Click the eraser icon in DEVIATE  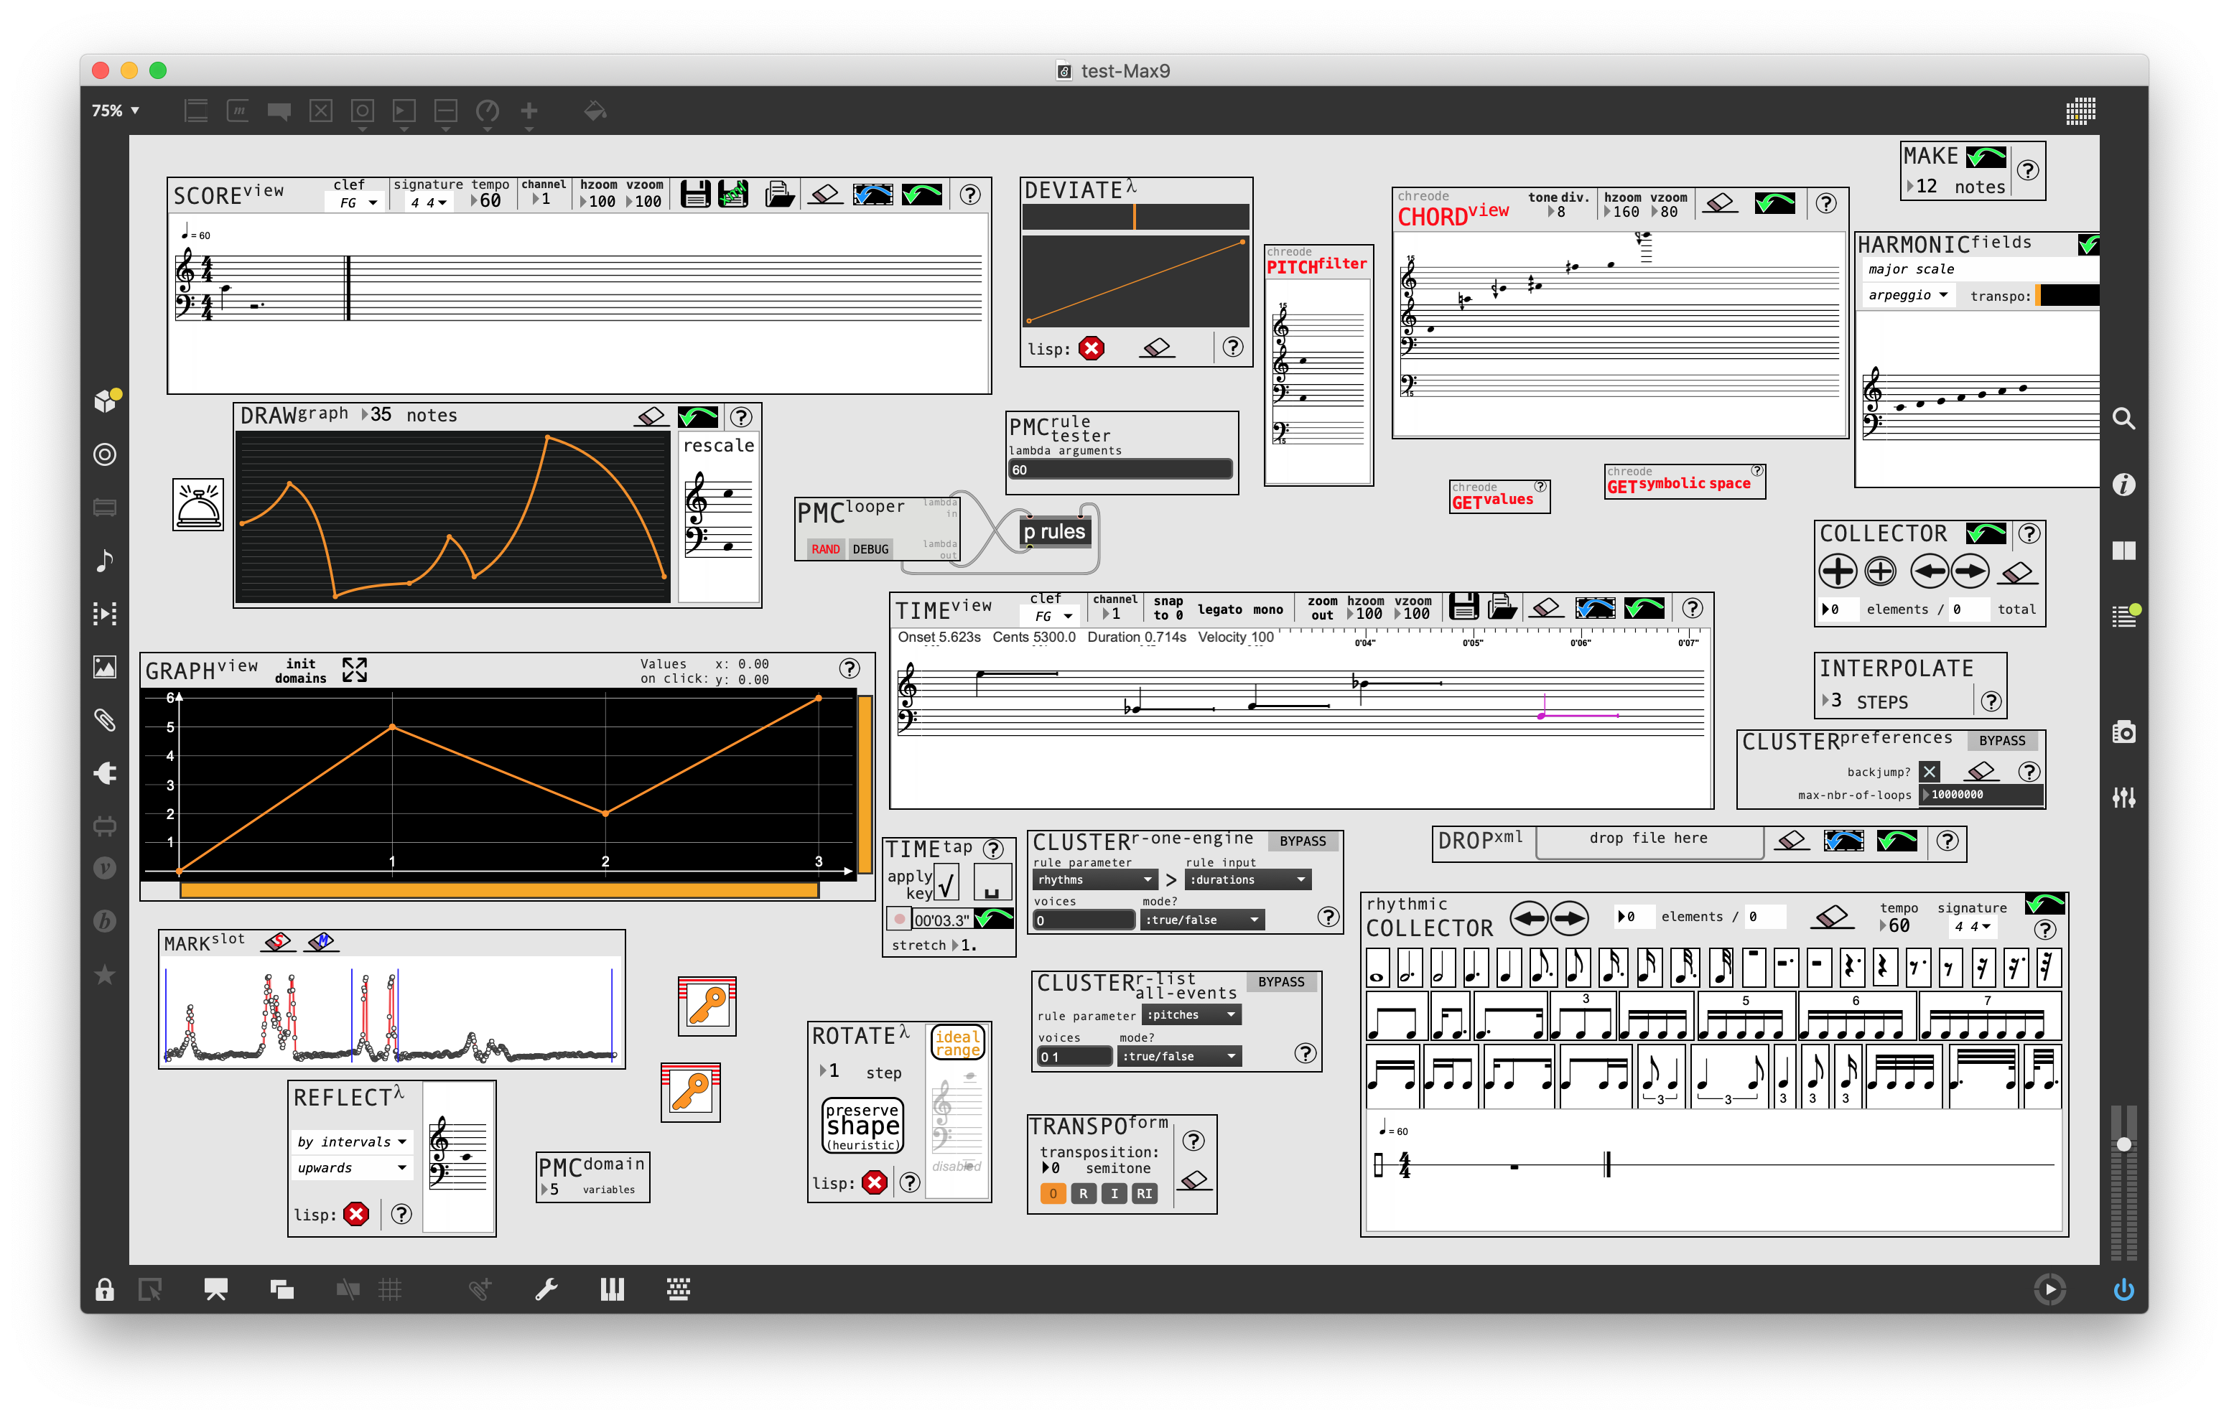click(1157, 348)
